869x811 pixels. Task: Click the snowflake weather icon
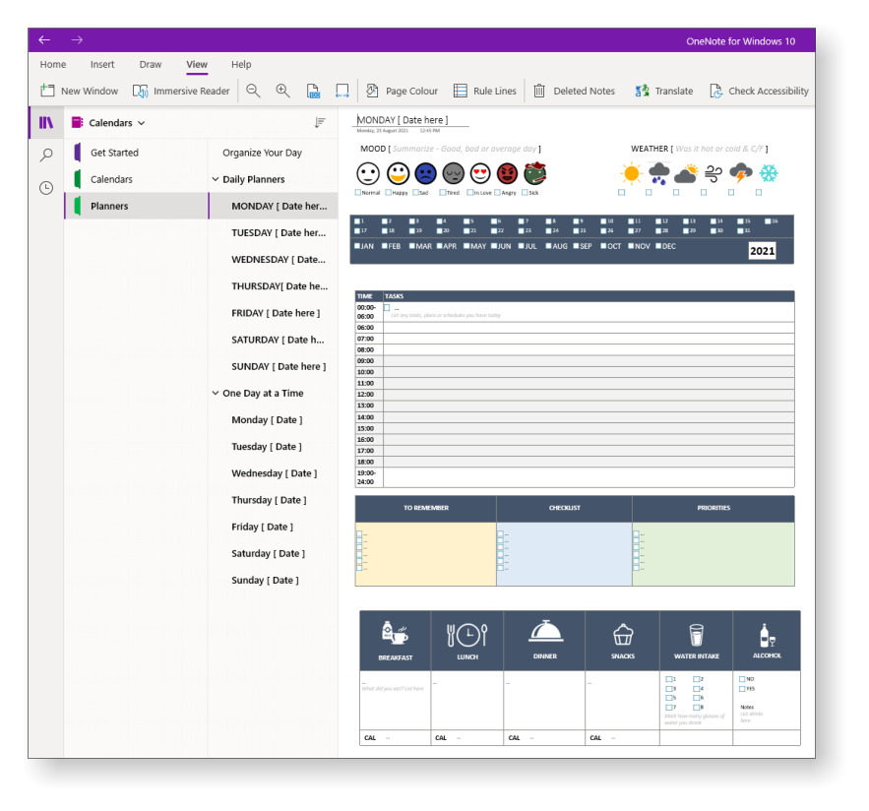[769, 173]
